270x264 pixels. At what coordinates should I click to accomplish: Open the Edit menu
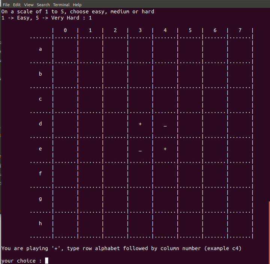(17, 5)
